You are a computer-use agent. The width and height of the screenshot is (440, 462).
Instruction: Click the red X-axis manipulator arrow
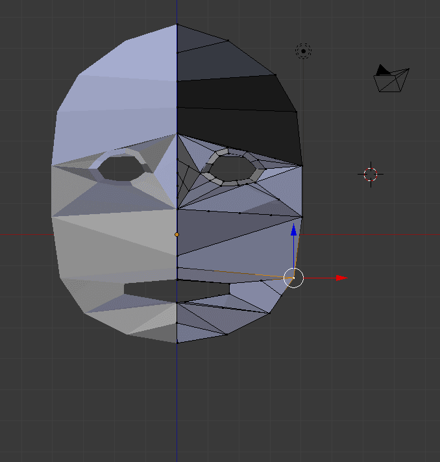(341, 278)
